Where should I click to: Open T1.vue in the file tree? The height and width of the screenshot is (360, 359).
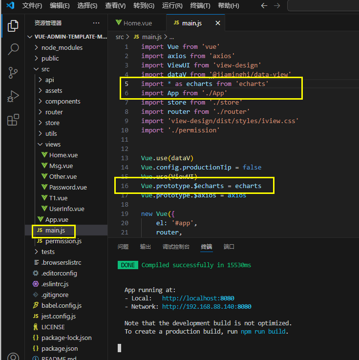[x=66, y=198]
